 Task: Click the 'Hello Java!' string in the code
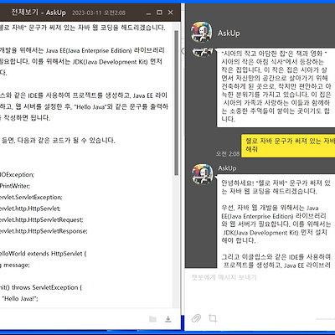20,299
